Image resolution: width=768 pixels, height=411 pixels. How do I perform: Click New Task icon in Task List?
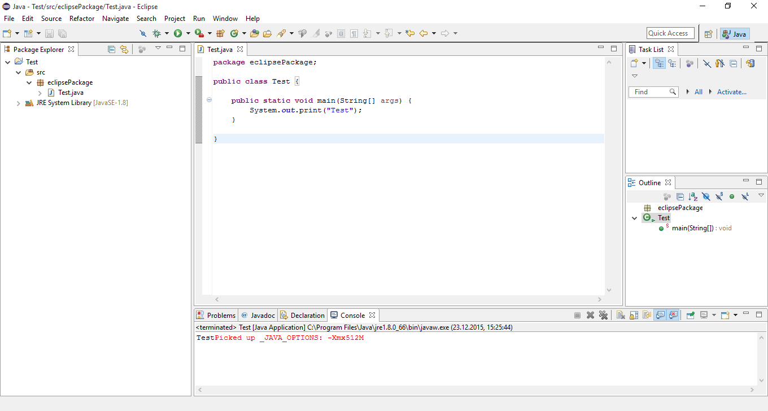point(634,63)
